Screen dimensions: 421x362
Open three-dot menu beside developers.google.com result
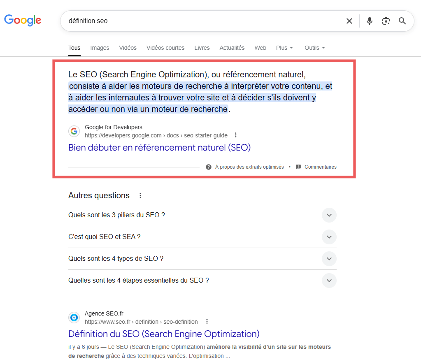(x=236, y=135)
